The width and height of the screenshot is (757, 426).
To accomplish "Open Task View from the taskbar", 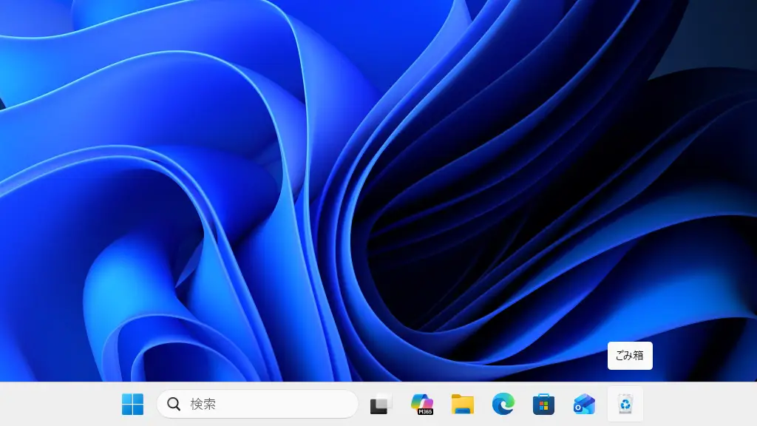I will 379,405.
